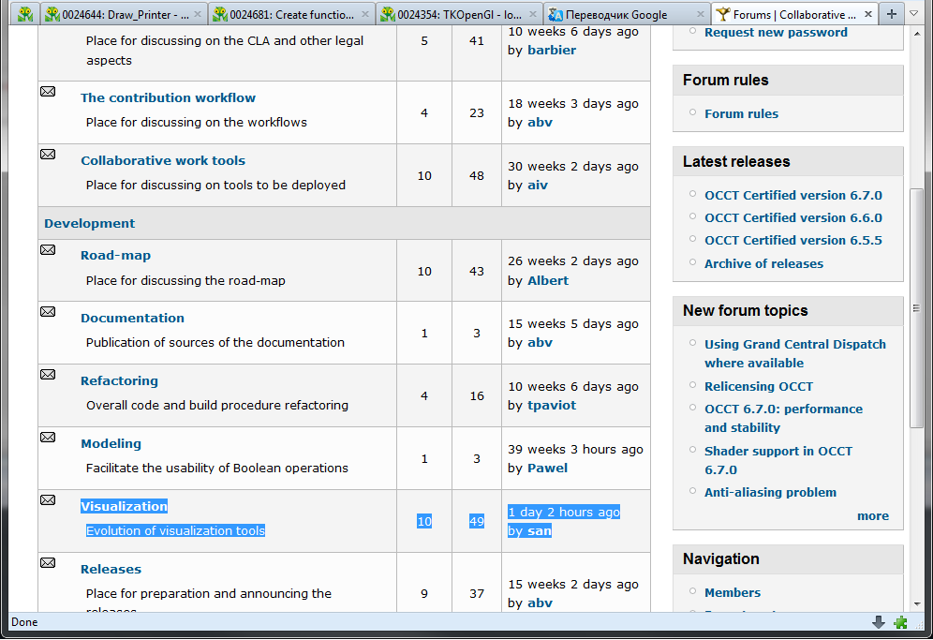This screenshot has height=640, width=933.
Task: Click the more link under New forum topics
Action: pyautogui.click(x=872, y=515)
